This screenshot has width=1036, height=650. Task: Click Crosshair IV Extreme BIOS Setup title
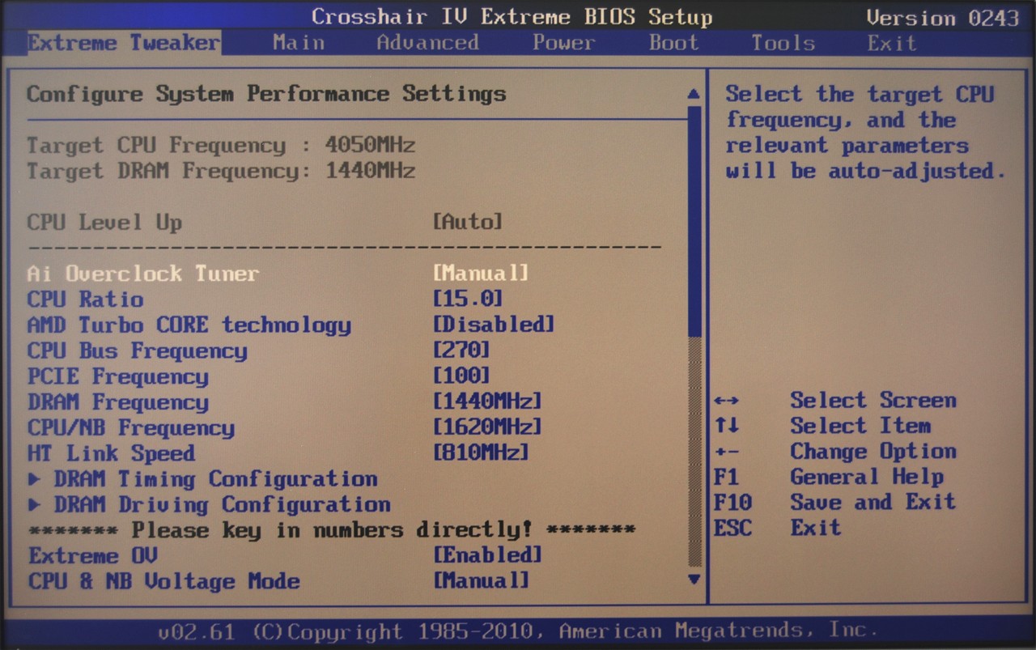tap(512, 17)
